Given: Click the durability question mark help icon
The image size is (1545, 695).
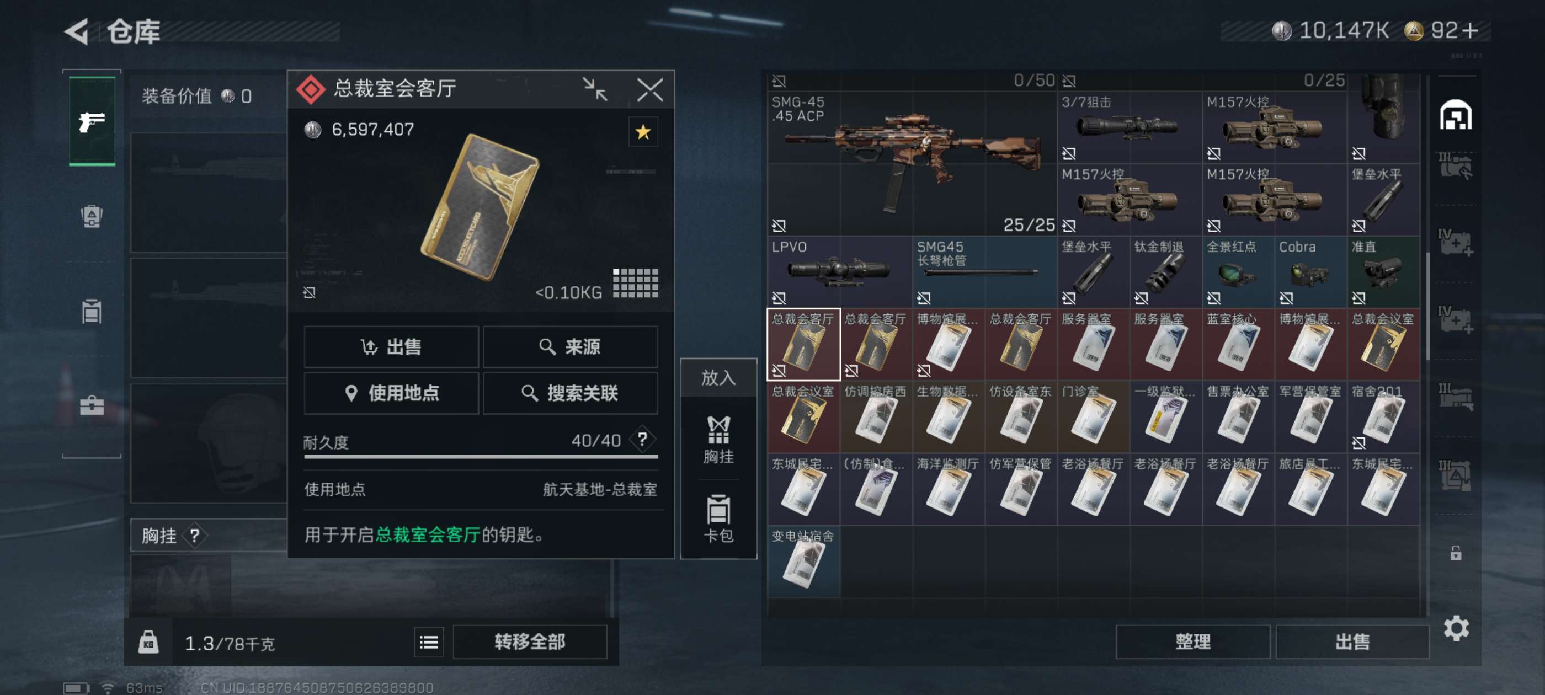Looking at the screenshot, I should coord(642,440).
